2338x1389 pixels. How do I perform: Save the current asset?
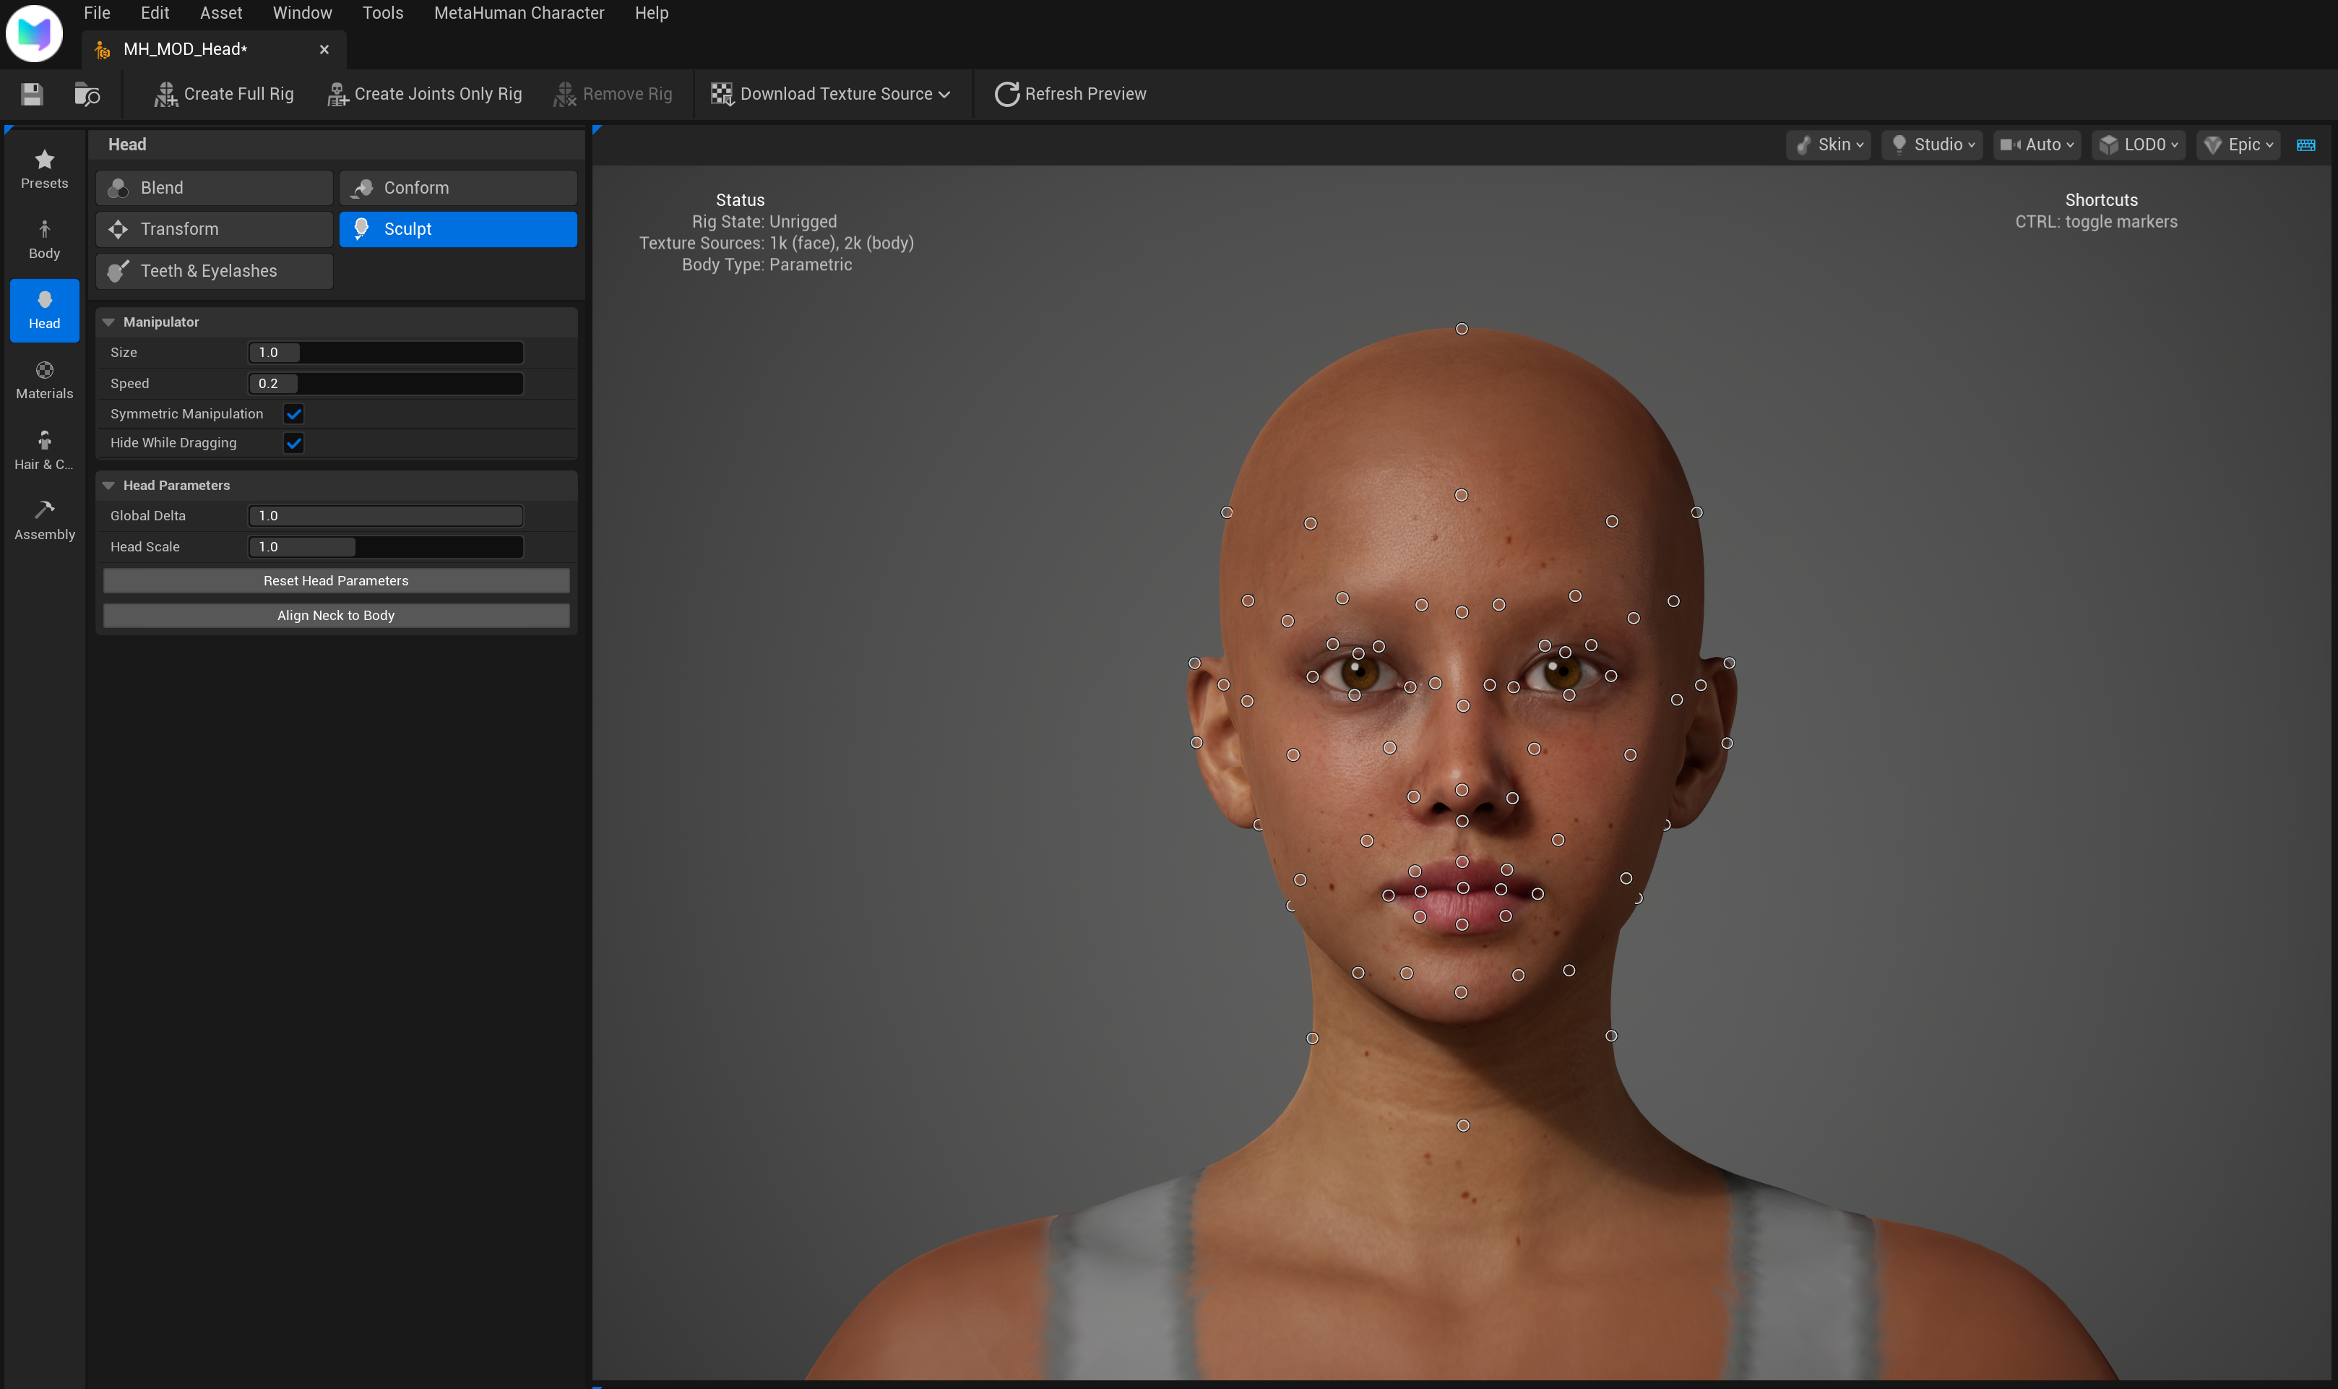[x=30, y=94]
